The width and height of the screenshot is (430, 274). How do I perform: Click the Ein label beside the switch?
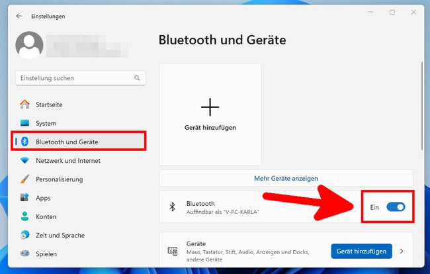coord(374,207)
